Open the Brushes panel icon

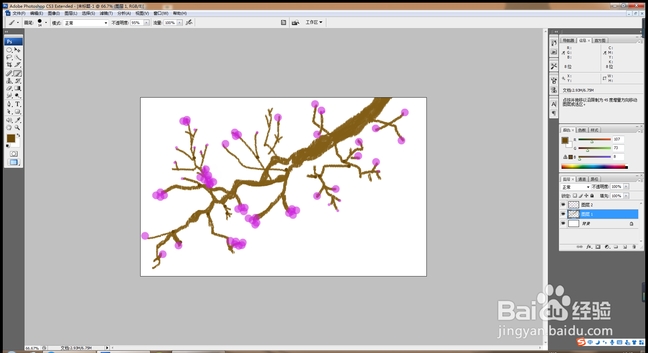pos(554,81)
